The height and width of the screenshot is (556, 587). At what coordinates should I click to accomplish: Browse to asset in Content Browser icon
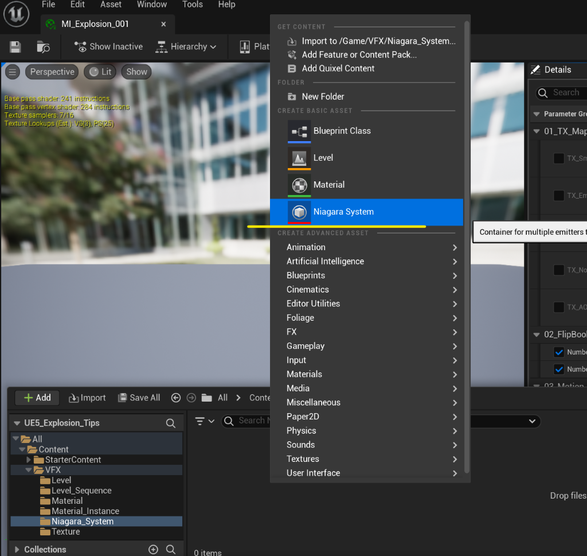pos(43,47)
